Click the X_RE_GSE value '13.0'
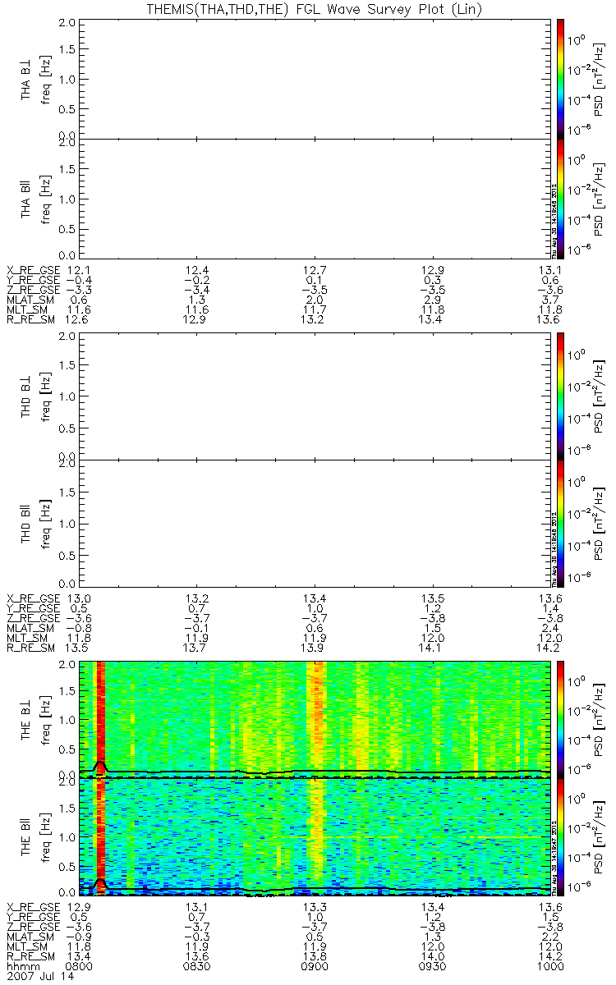 point(80,598)
